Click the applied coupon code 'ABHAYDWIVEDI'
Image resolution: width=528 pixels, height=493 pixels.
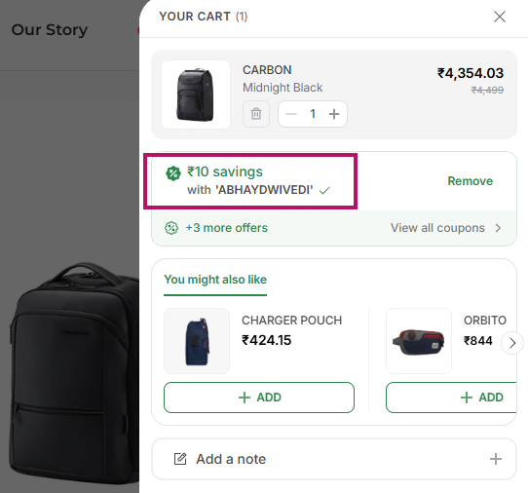264,190
